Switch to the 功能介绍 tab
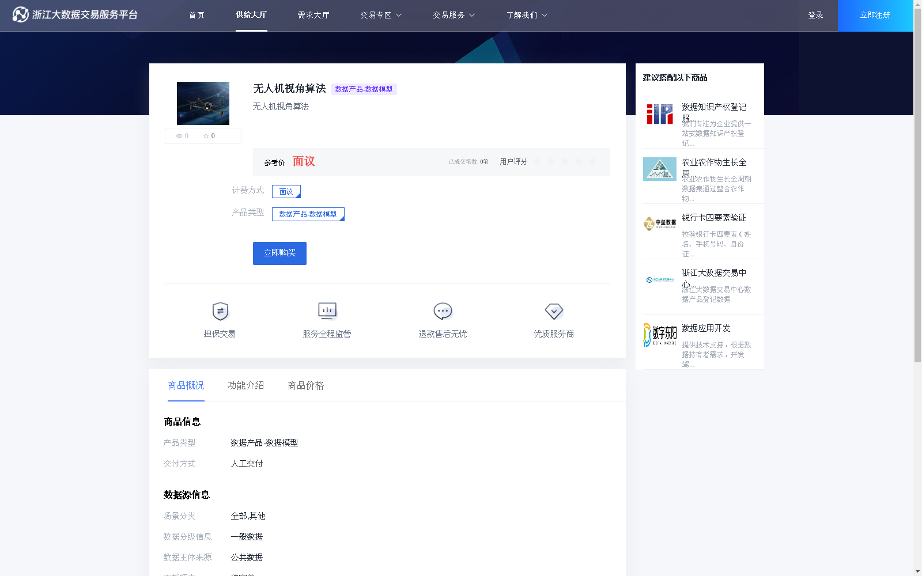This screenshot has width=922, height=576. pyautogui.click(x=246, y=385)
